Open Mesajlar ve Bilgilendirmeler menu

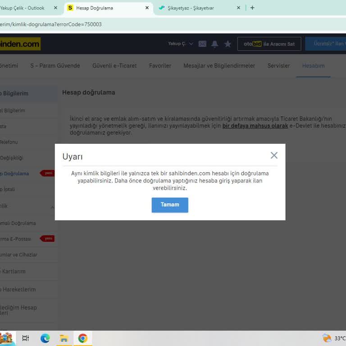coord(219,66)
